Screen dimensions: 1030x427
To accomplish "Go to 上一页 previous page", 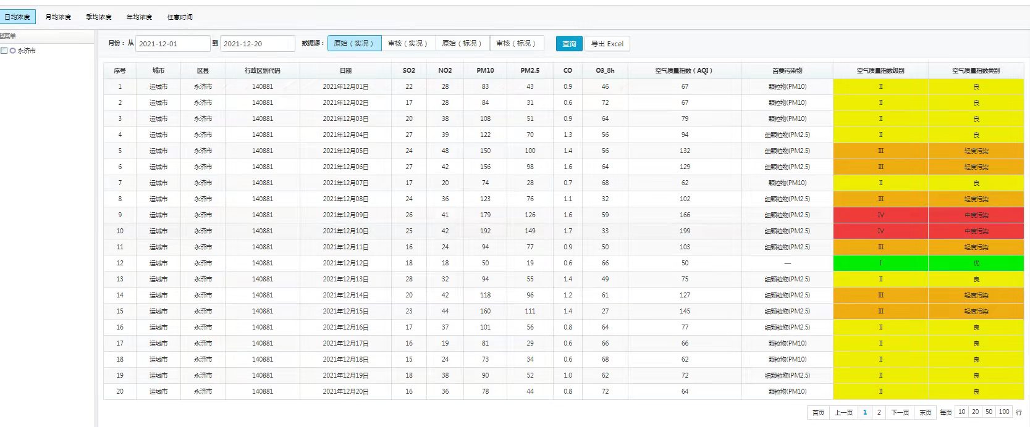I will coord(843,412).
